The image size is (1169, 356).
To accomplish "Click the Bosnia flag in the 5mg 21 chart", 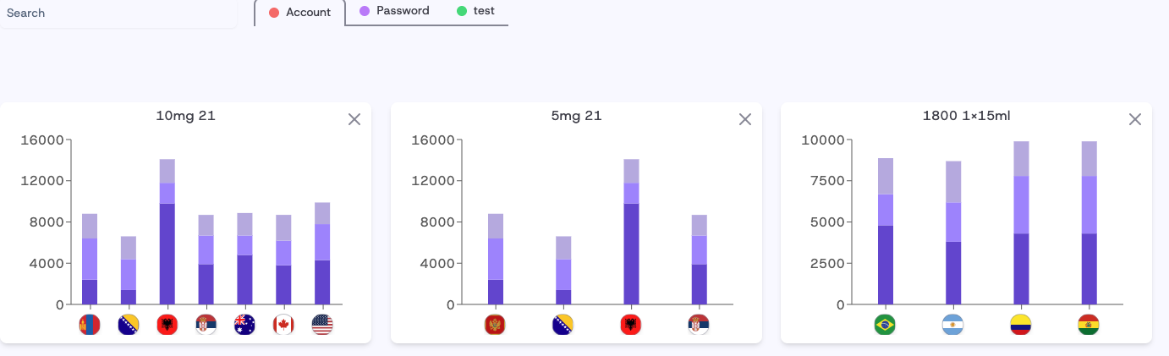I will coord(563,325).
